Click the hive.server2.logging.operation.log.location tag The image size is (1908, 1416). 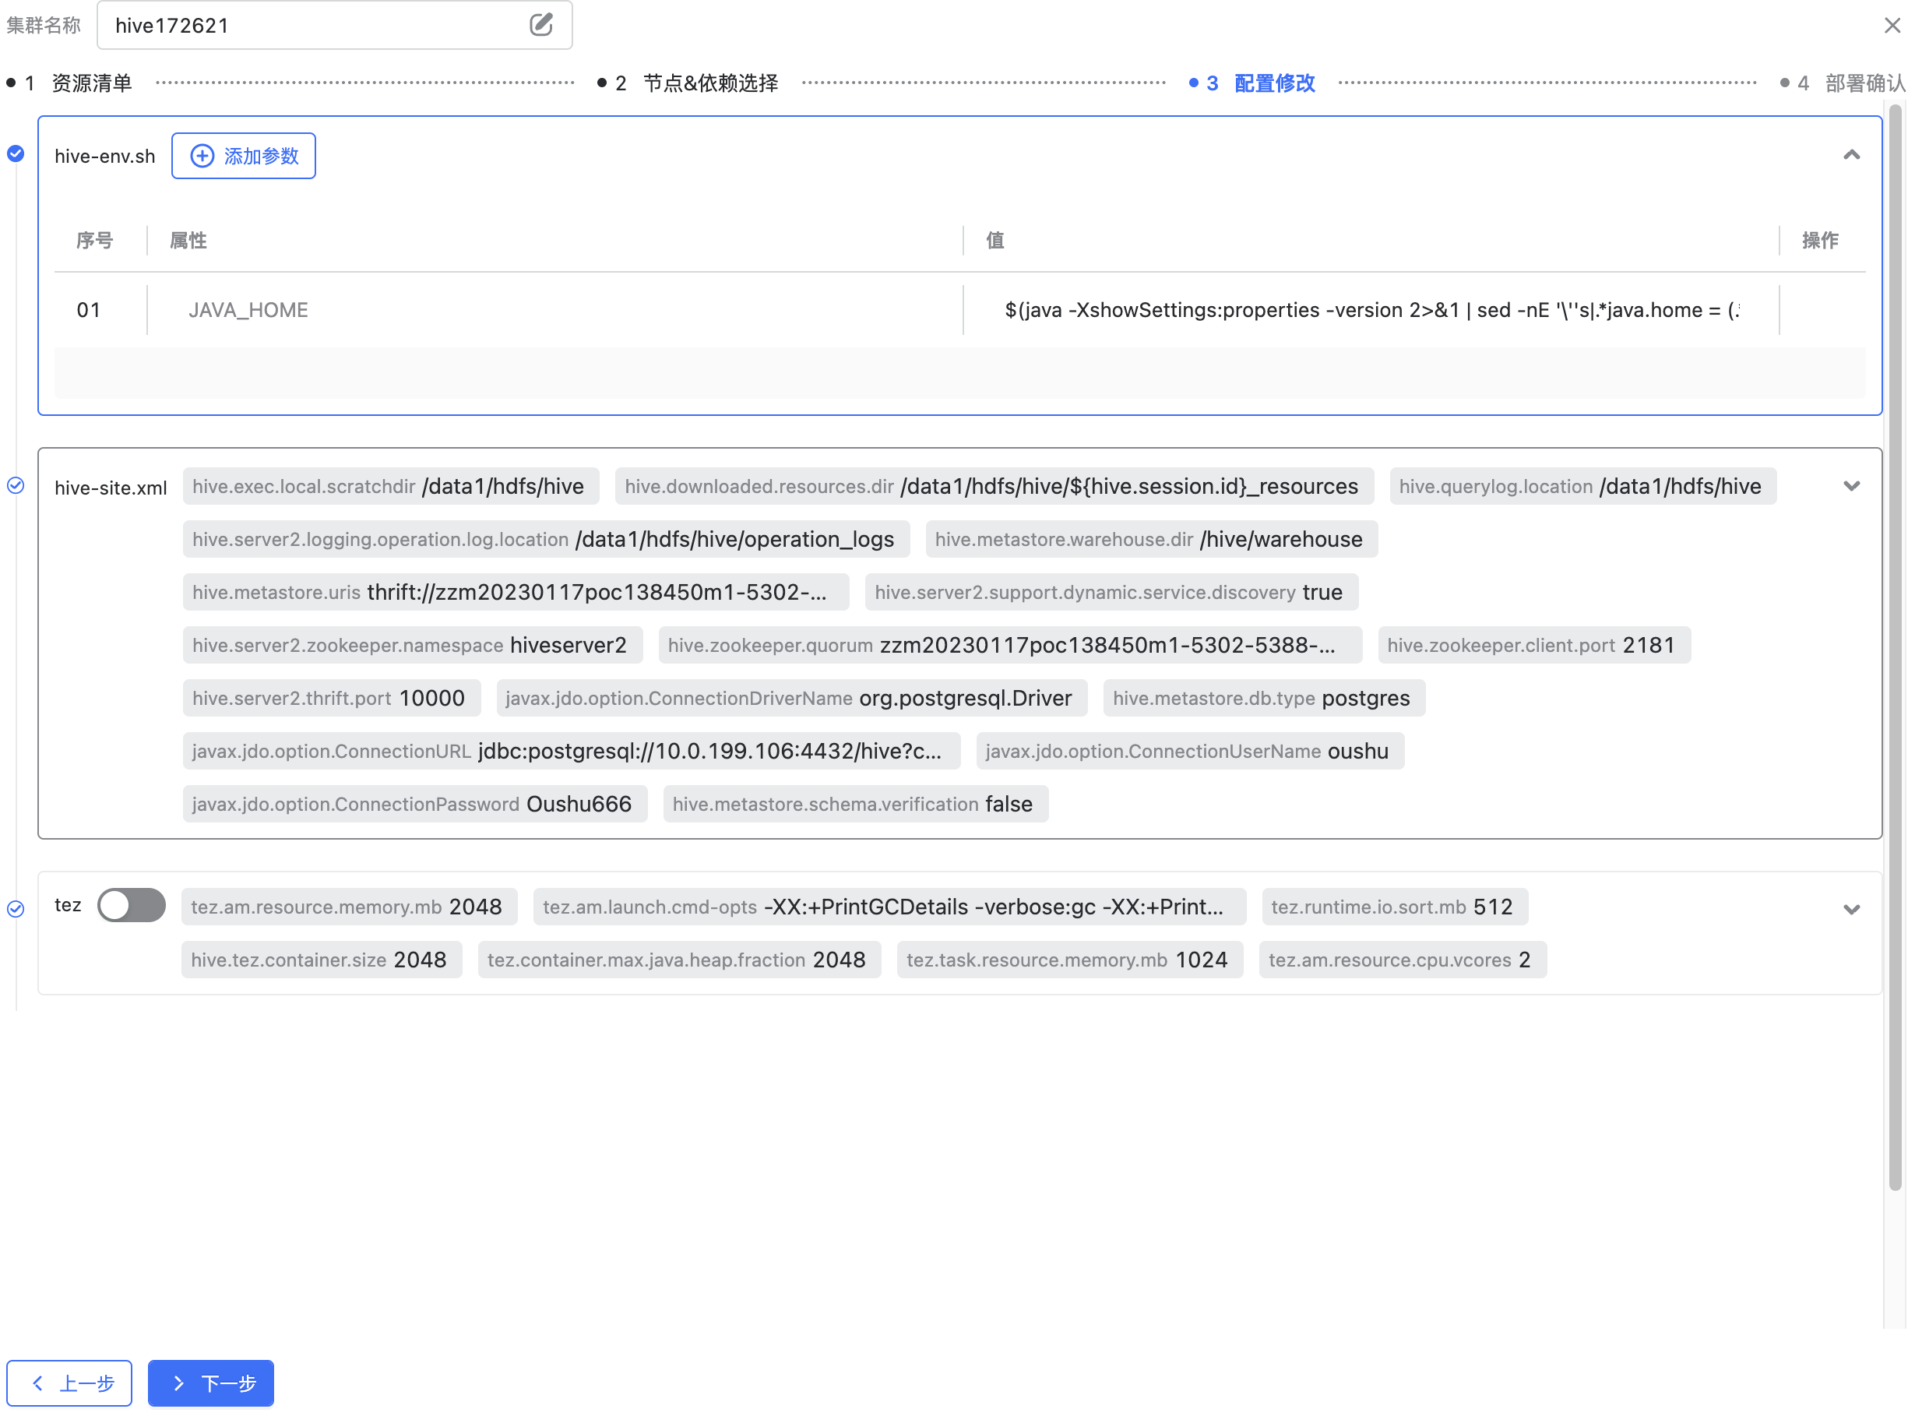pos(545,539)
